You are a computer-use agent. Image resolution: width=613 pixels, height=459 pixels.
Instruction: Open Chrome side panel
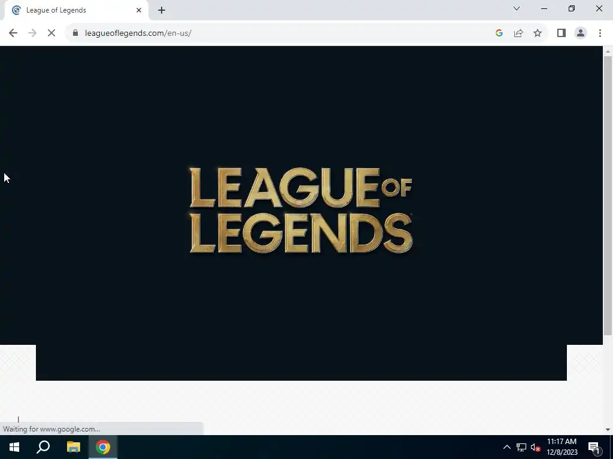(x=562, y=33)
